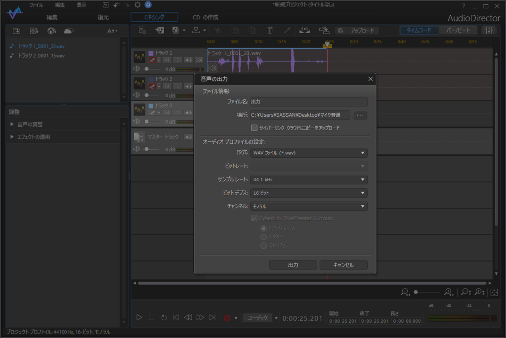The height and width of the screenshot is (338, 506).
Task: Click the コーデック button
Action: click(257, 318)
